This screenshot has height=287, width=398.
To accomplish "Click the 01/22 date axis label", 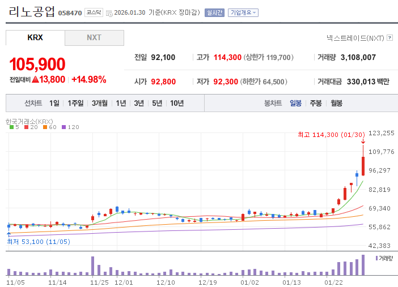I will pos(333,282).
